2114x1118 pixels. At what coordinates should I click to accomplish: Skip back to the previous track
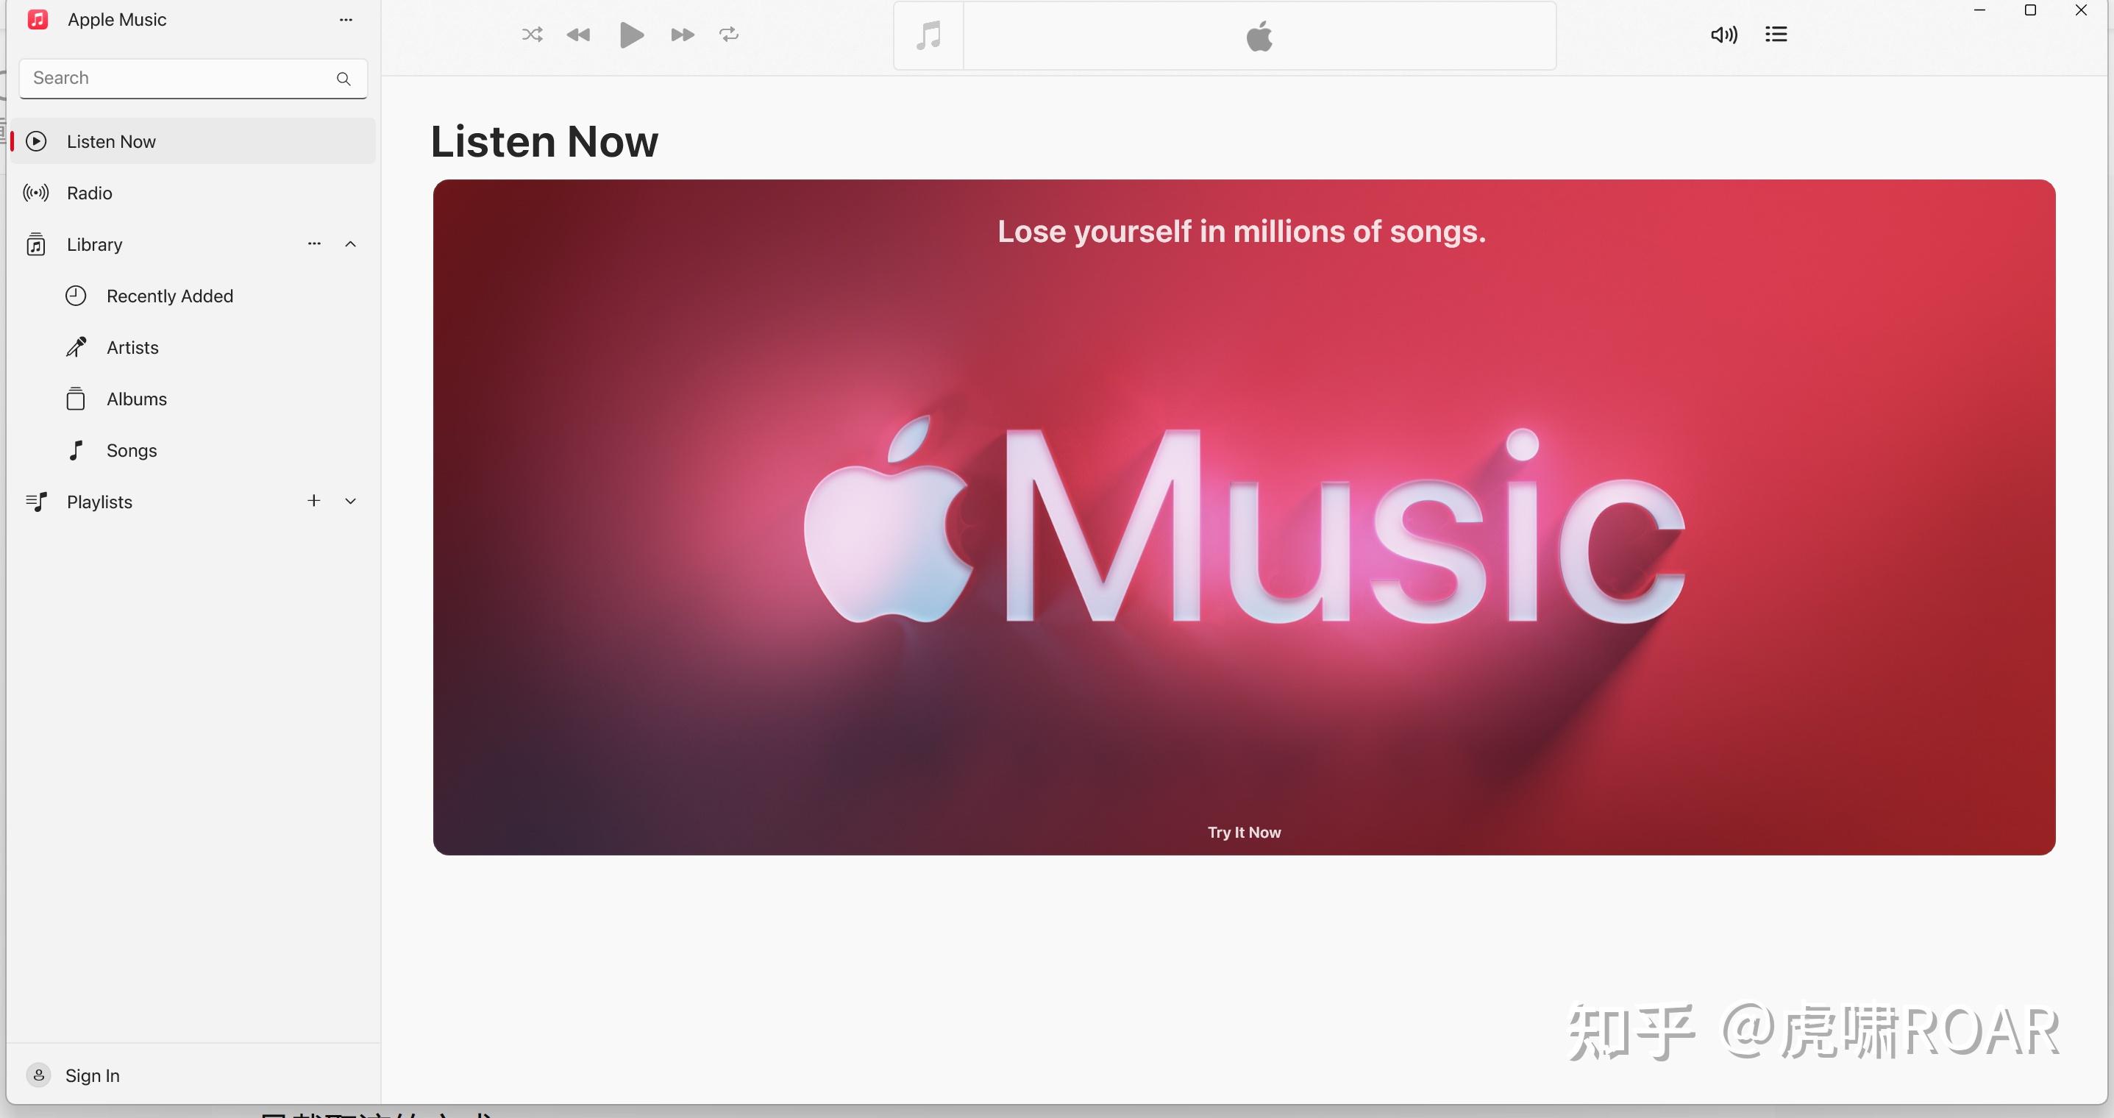579,35
